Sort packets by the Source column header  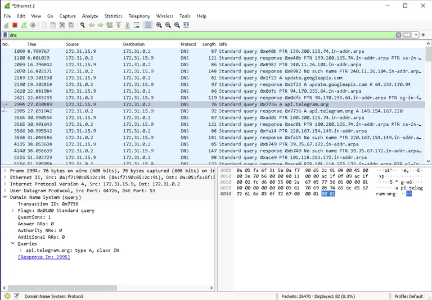[x=93, y=44]
